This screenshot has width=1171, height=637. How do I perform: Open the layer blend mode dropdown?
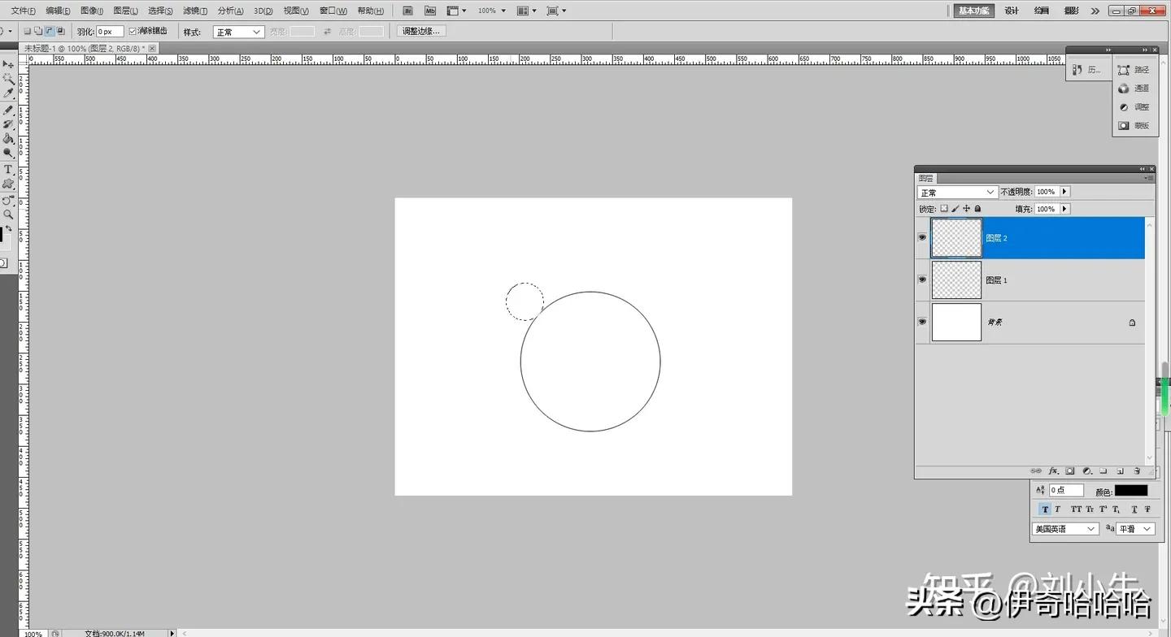[x=957, y=193]
